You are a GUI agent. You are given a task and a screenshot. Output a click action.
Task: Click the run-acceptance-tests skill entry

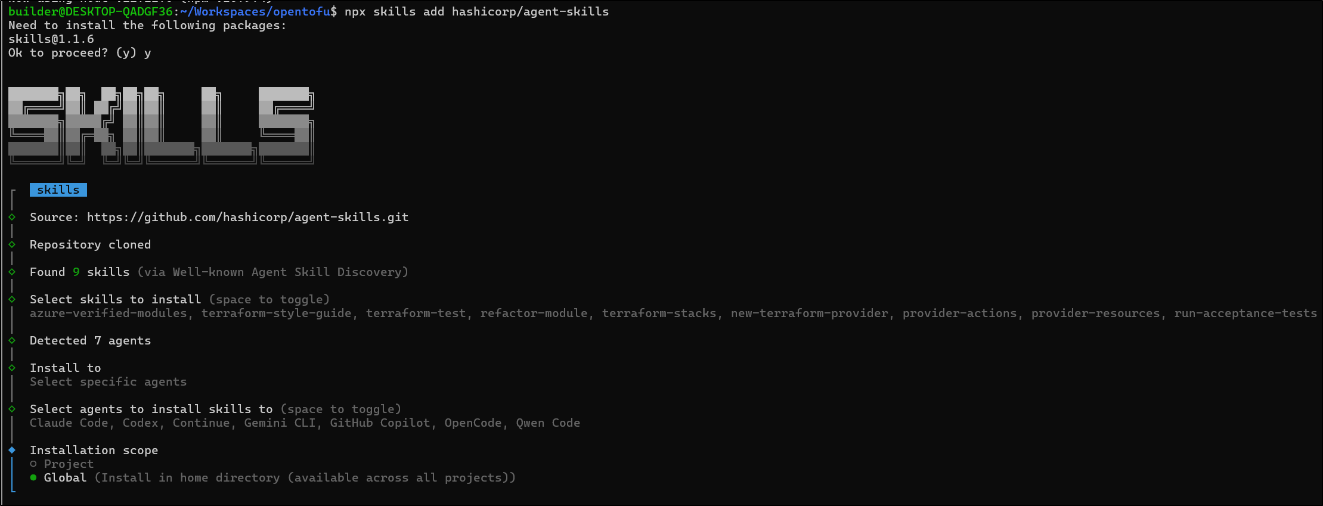click(x=1245, y=313)
